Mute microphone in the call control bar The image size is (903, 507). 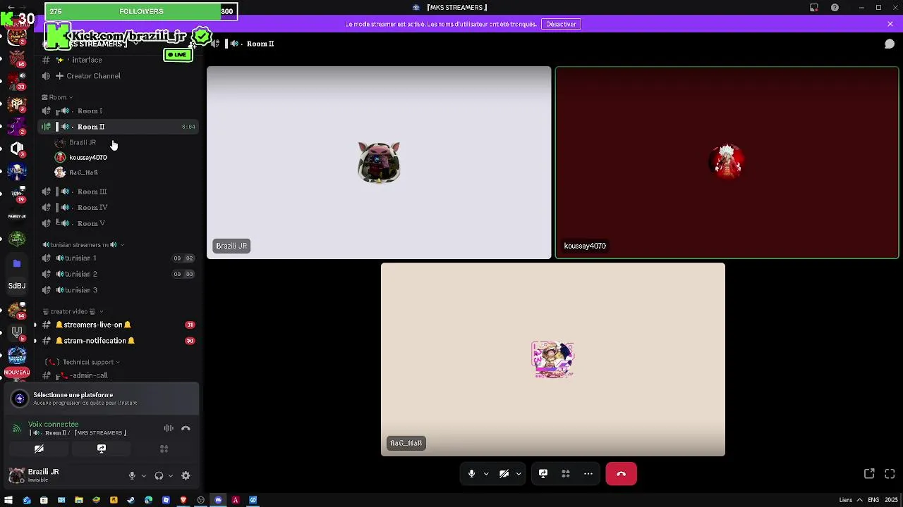click(x=471, y=474)
